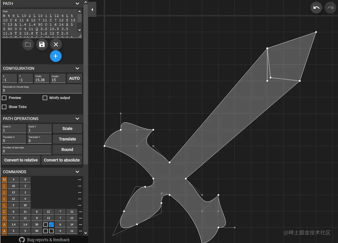Image resolution: width=338 pixels, height=243 pixels.
Task: Click the Scale button
Action: (x=67, y=129)
